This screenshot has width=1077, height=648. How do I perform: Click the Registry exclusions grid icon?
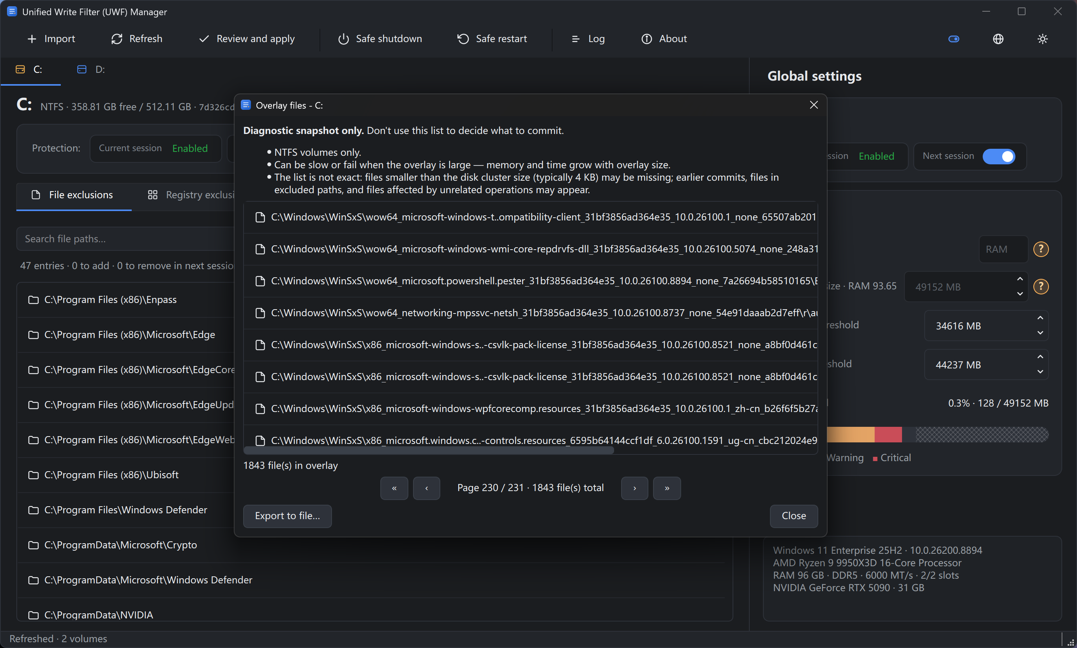[x=152, y=195]
